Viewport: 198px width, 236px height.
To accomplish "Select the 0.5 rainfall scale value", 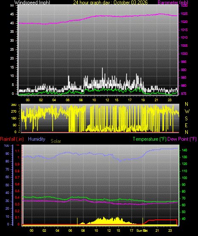I will (17, 191).
